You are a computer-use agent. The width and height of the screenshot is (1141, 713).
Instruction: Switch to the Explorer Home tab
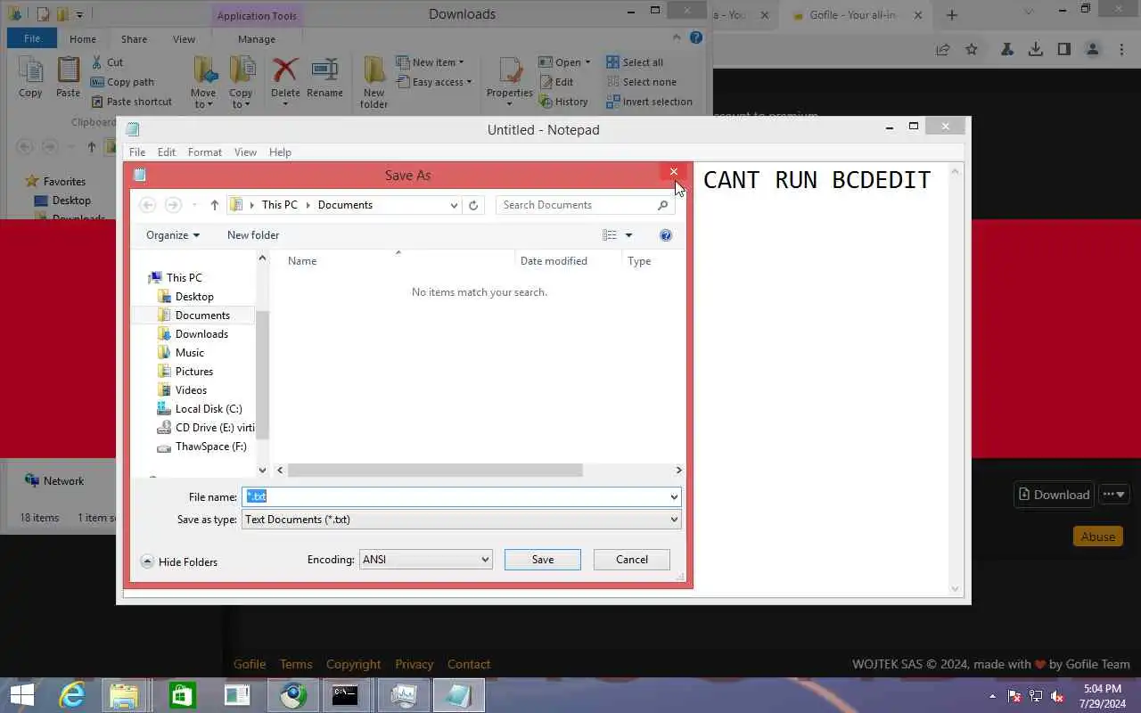[83, 39]
